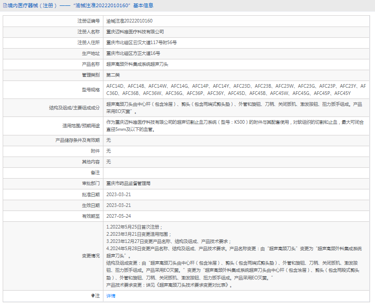Select the 生效日期 label
This screenshot has height=305, width=375.
click(x=91, y=205)
